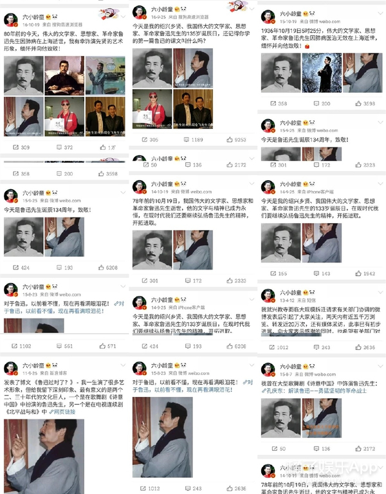
Task: Toggle the like thumb showing 1万
Action: [x=103, y=147]
